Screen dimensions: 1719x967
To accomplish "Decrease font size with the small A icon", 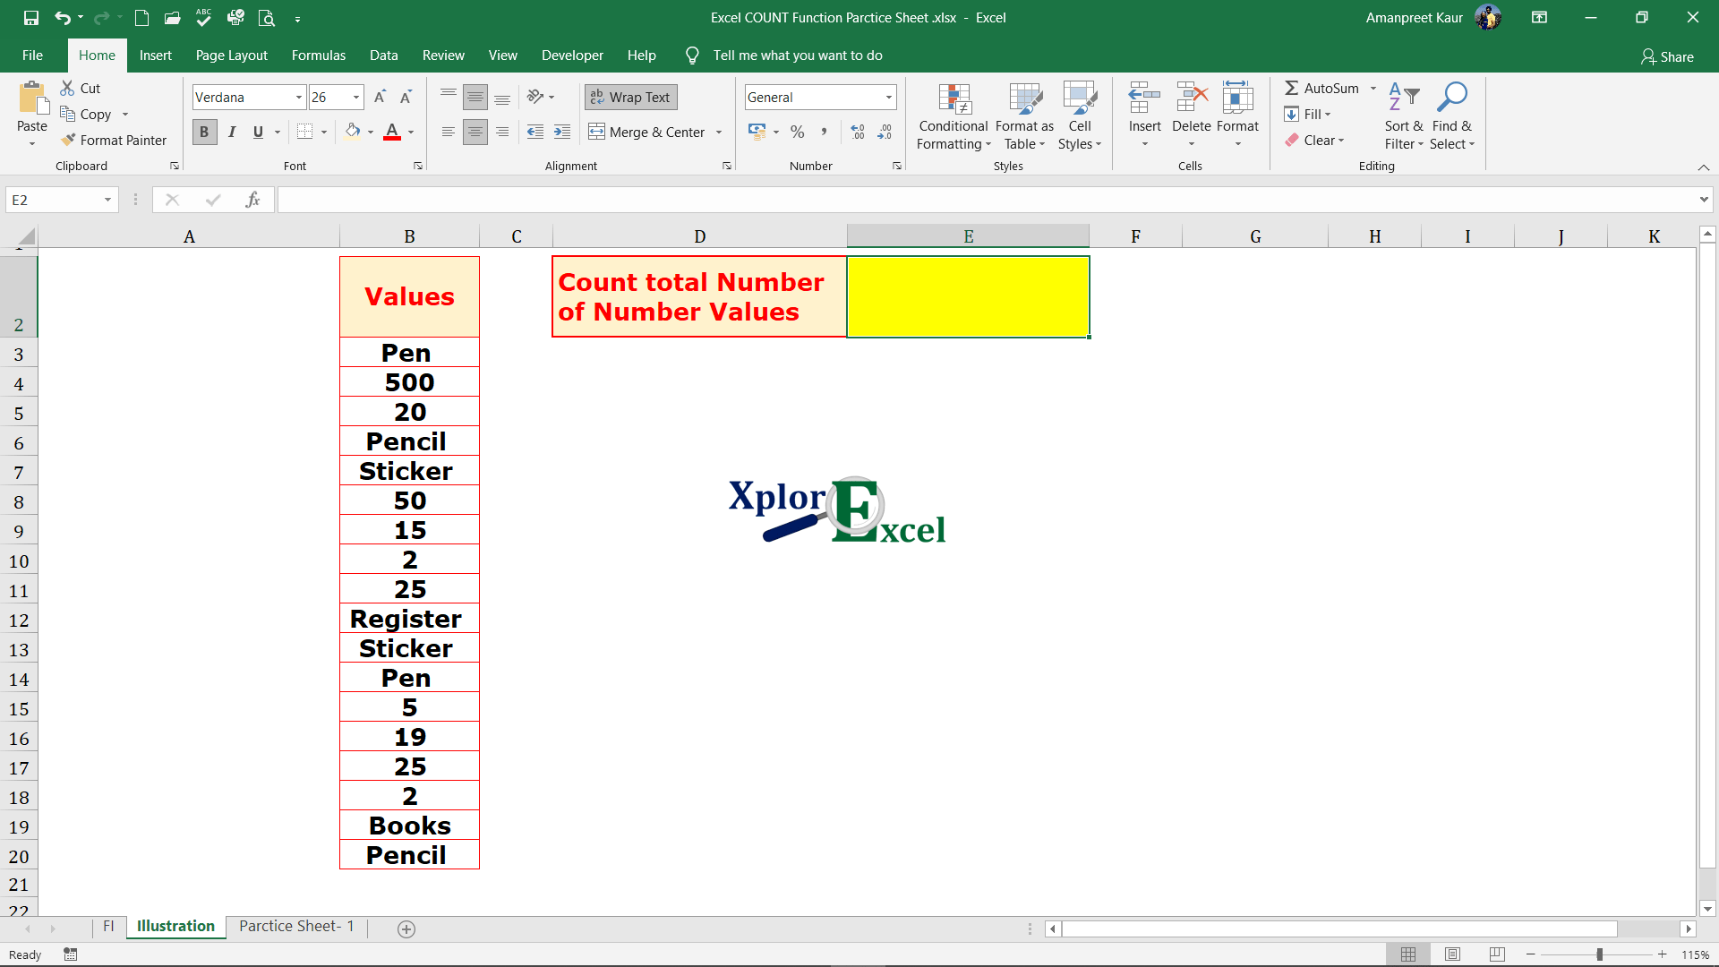I will [406, 97].
